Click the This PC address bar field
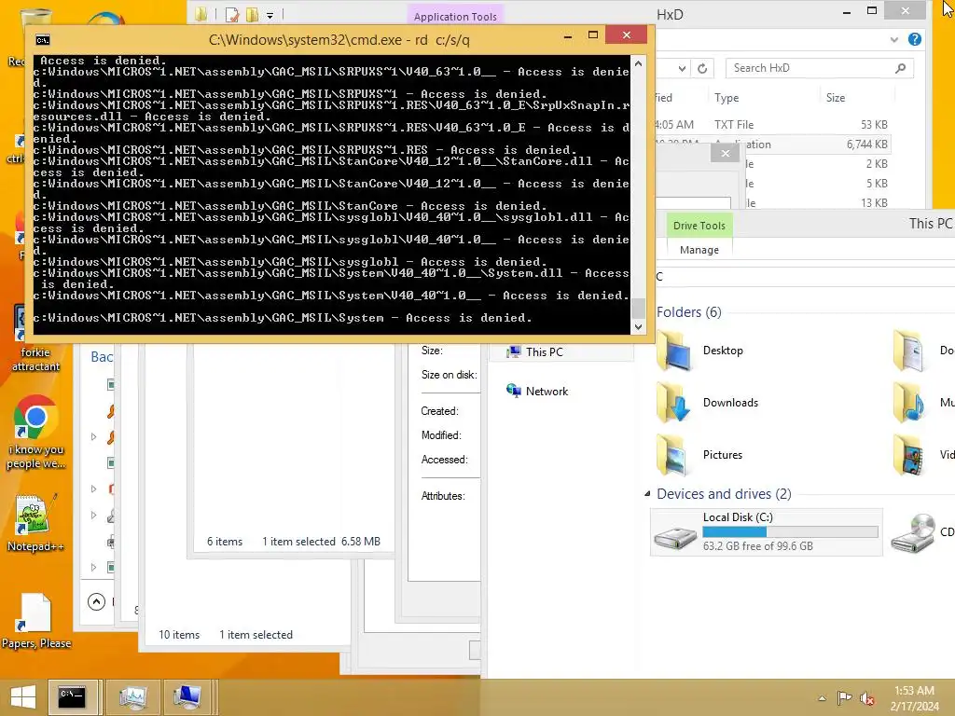 pos(804,276)
